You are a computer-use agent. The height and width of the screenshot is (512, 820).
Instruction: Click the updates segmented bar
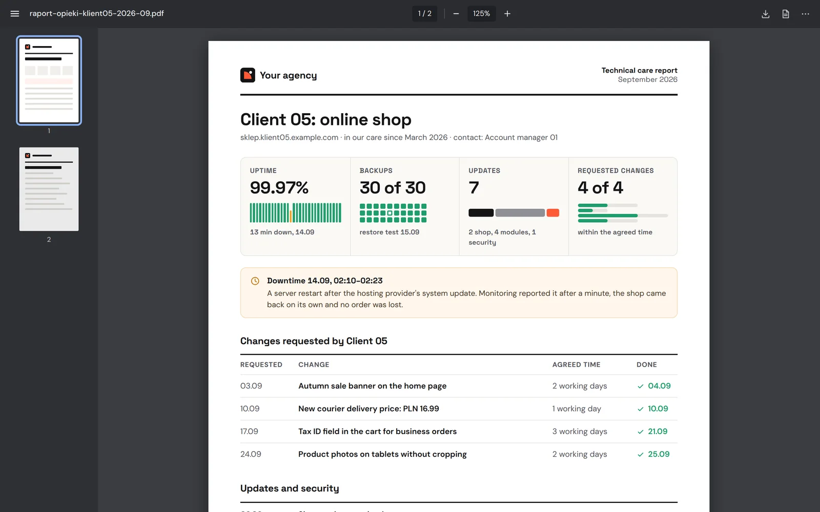(514, 213)
